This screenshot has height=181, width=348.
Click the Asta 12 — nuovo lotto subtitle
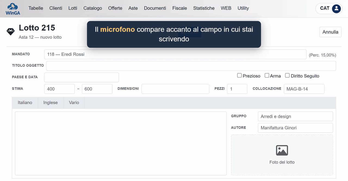(x=40, y=37)
